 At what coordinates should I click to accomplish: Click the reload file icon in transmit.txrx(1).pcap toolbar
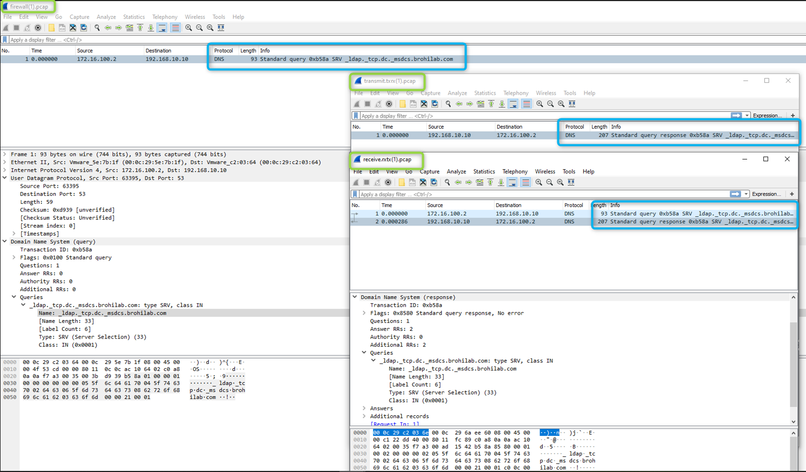pyautogui.click(x=435, y=104)
